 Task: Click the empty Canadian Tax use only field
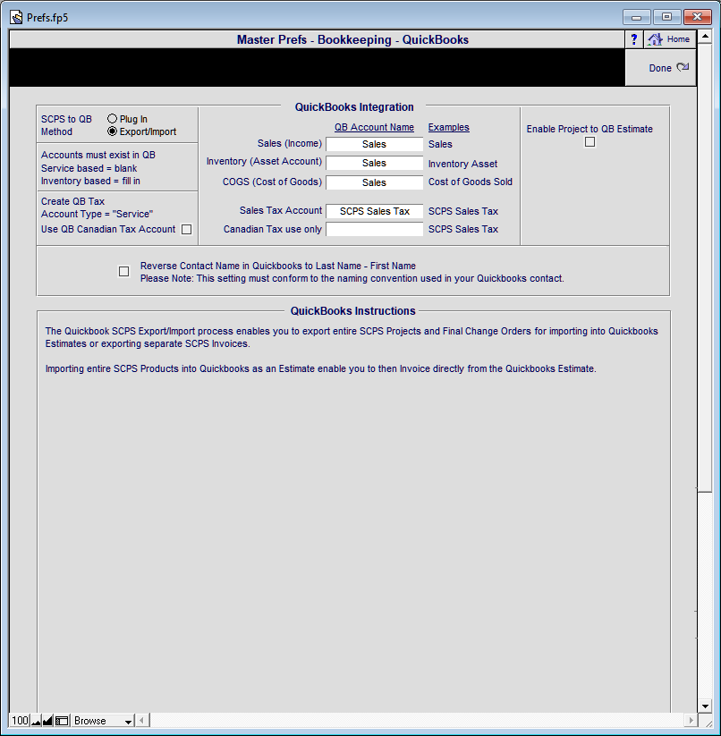375,229
